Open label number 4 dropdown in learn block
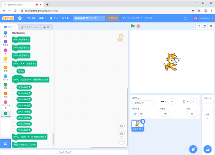Viewport: 215px width, 155px height. (x=23, y=64)
